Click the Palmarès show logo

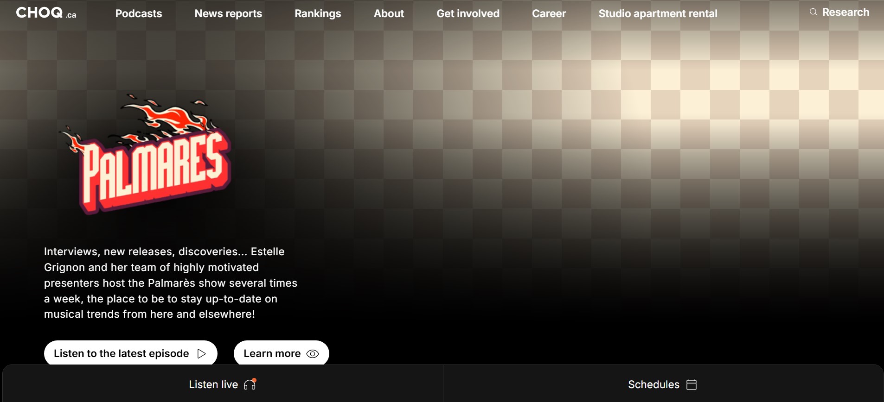(x=145, y=154)
